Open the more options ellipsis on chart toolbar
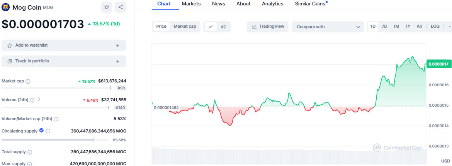The image size is (452, 166). 450,27
